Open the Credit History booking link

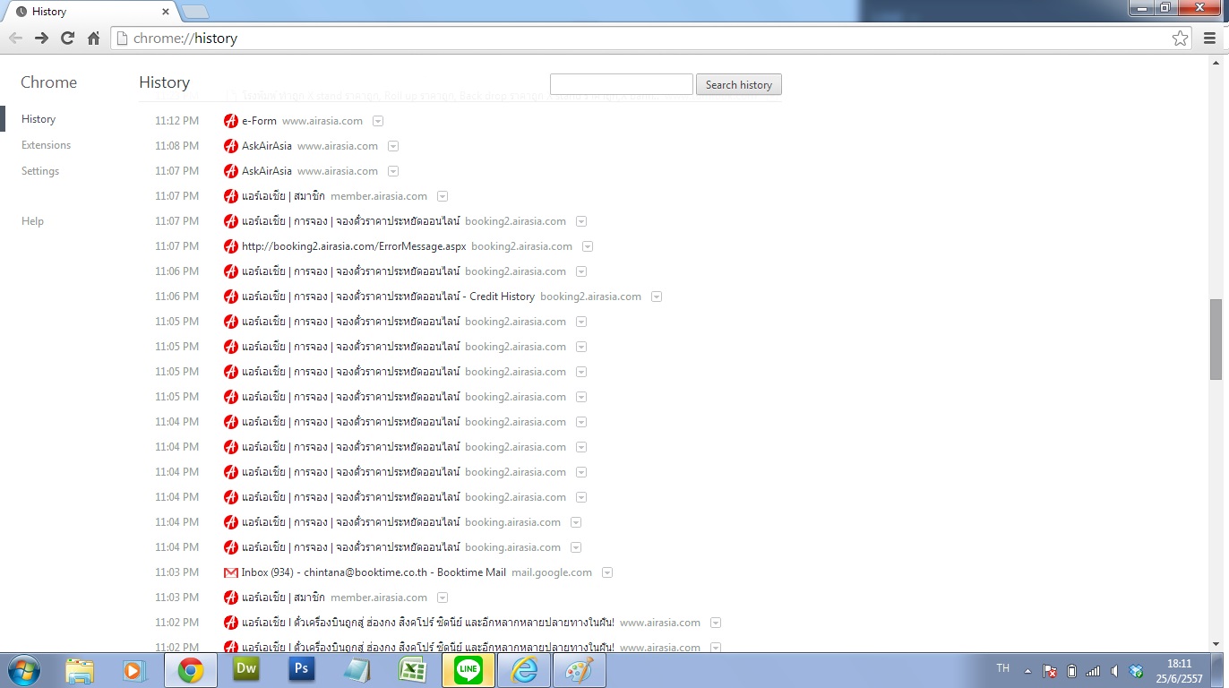pyautogui.click(x=388, y=297)
